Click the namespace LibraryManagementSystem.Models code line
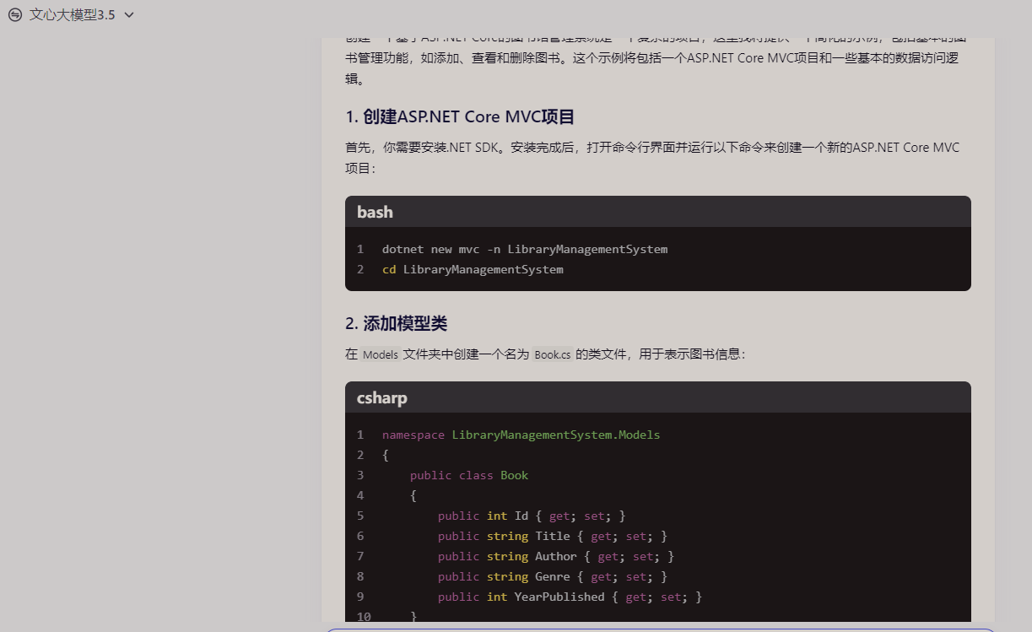 (521, 435)
